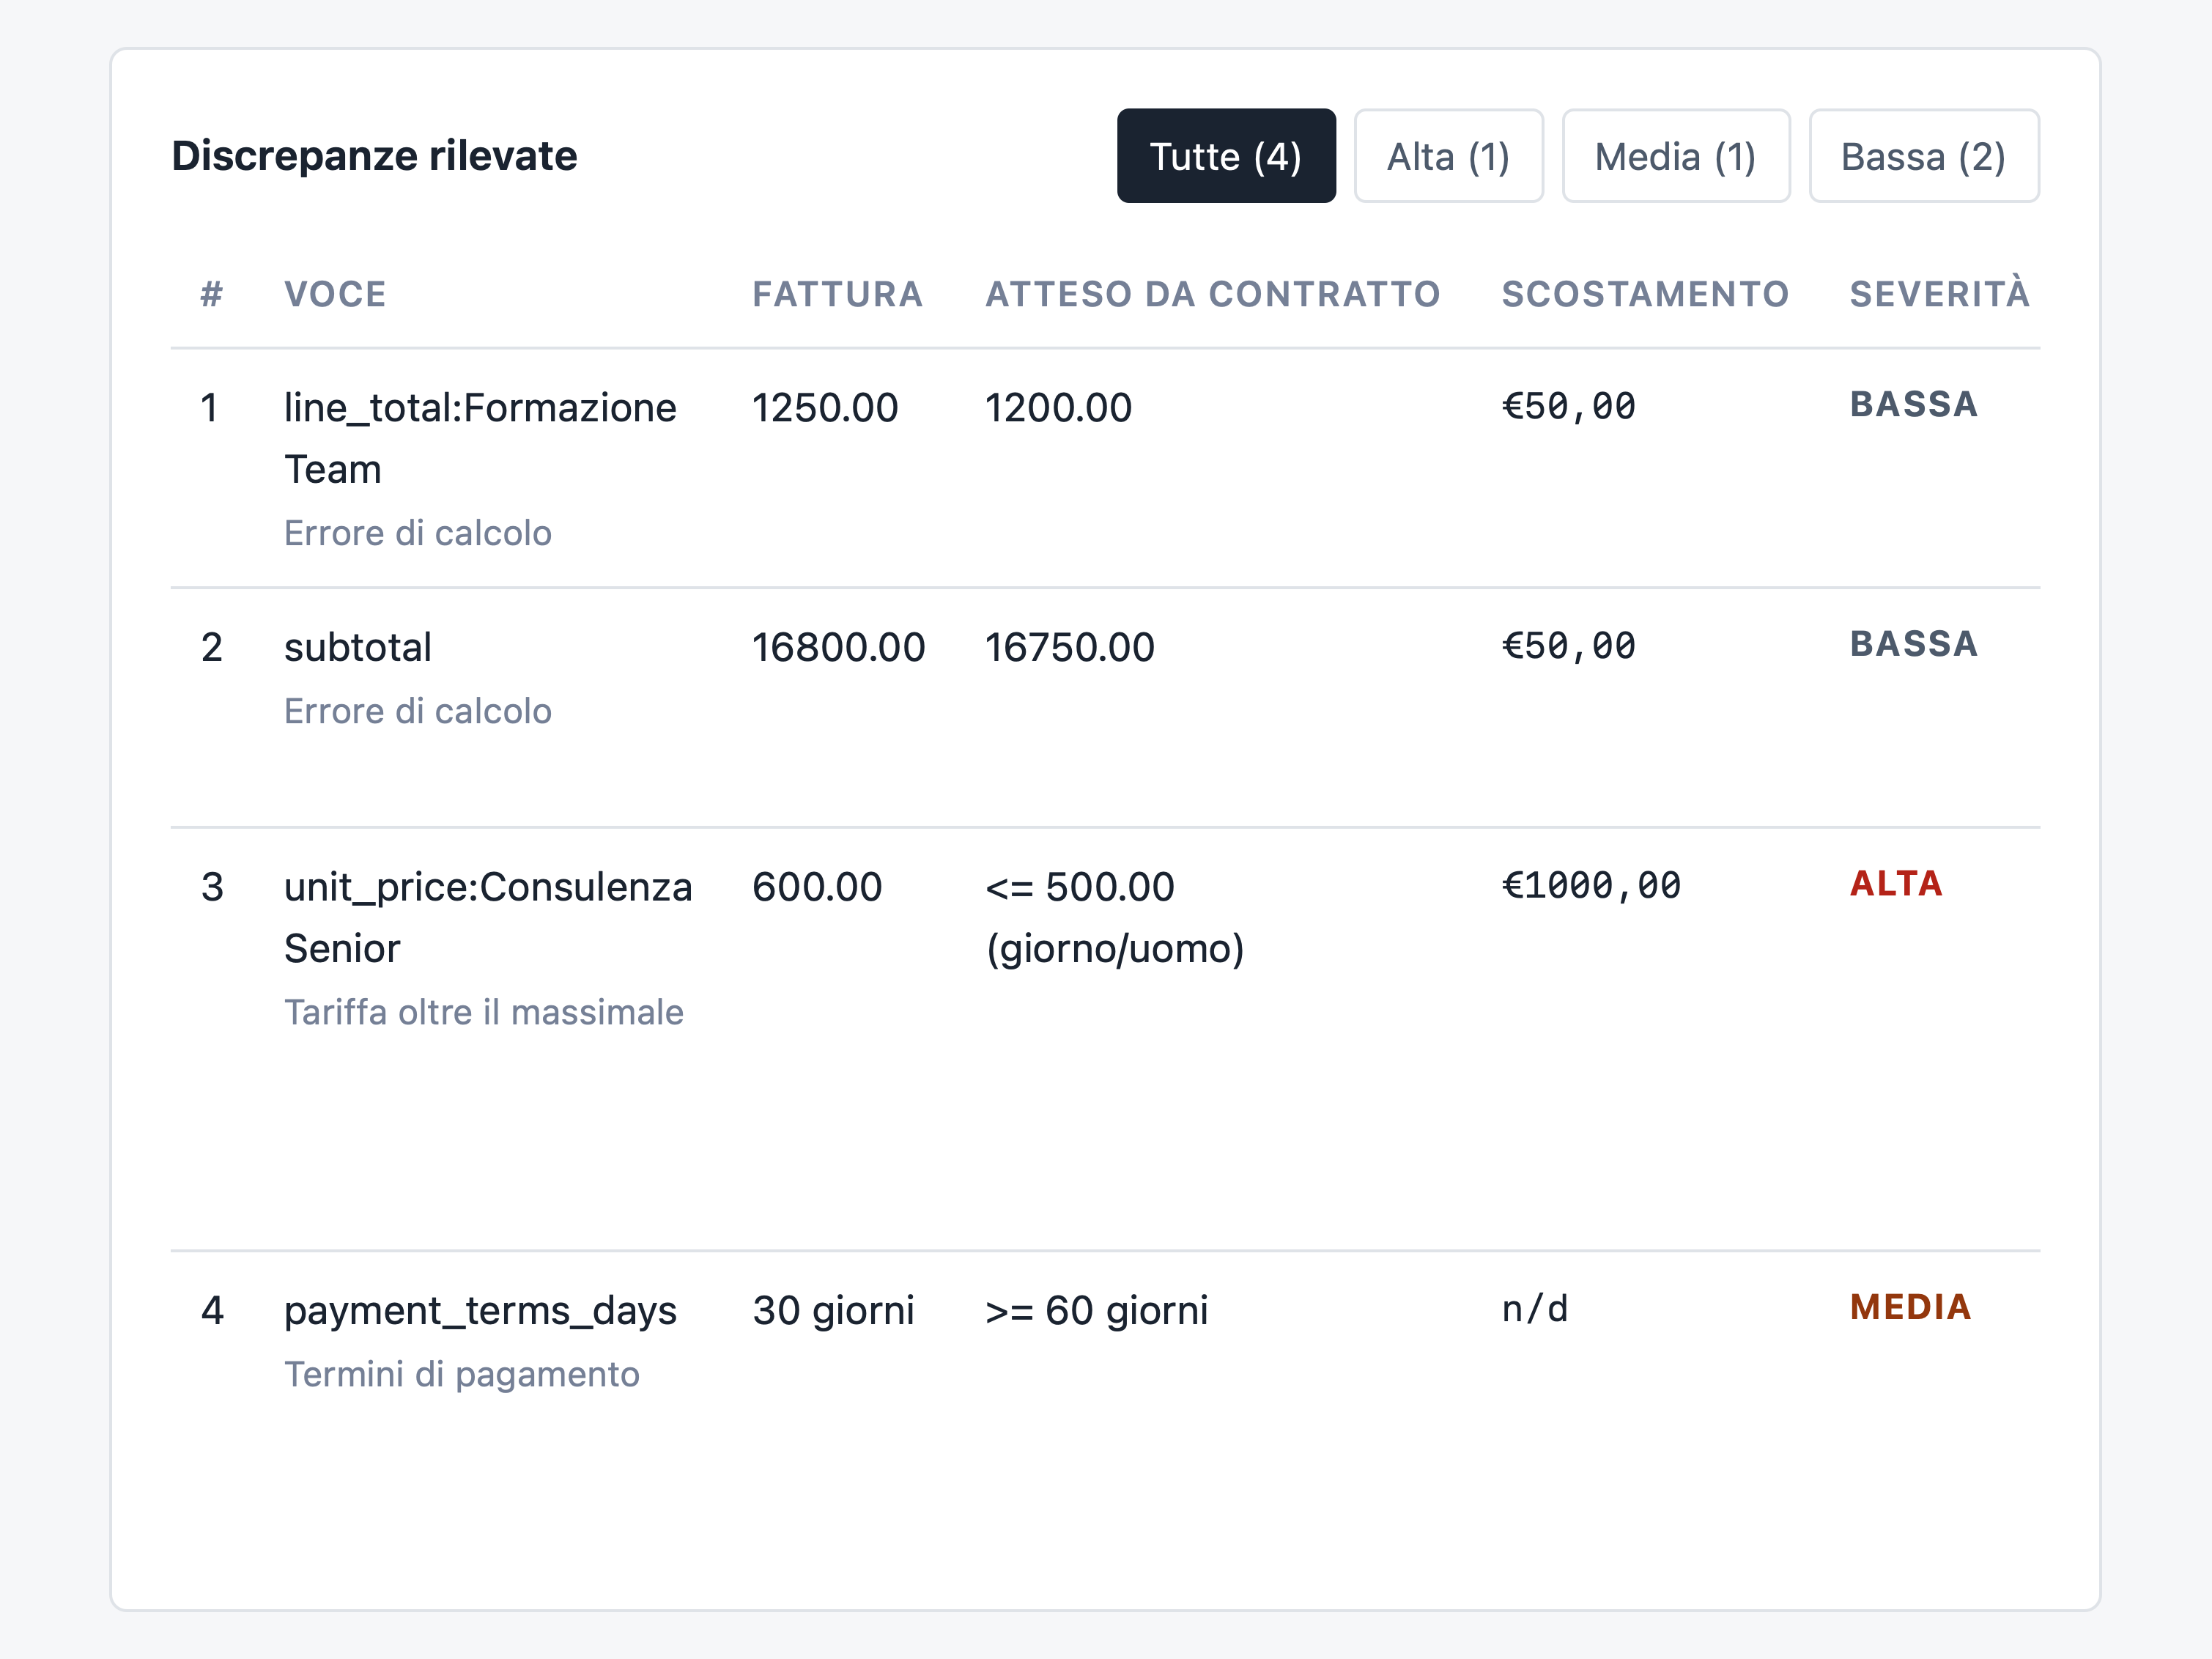2212x1659 pixels.
Task: Click the ALTA severity label
Action: pos(1895,883)
